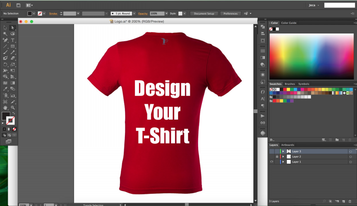Hide Layer 1 using the eye icon

[x=271, y=162]
